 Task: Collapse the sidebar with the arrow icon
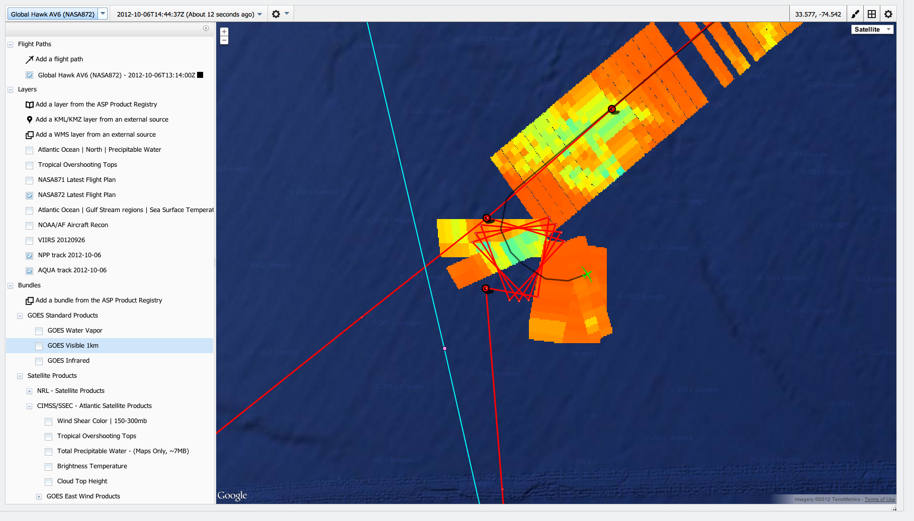tap(206, 29)
